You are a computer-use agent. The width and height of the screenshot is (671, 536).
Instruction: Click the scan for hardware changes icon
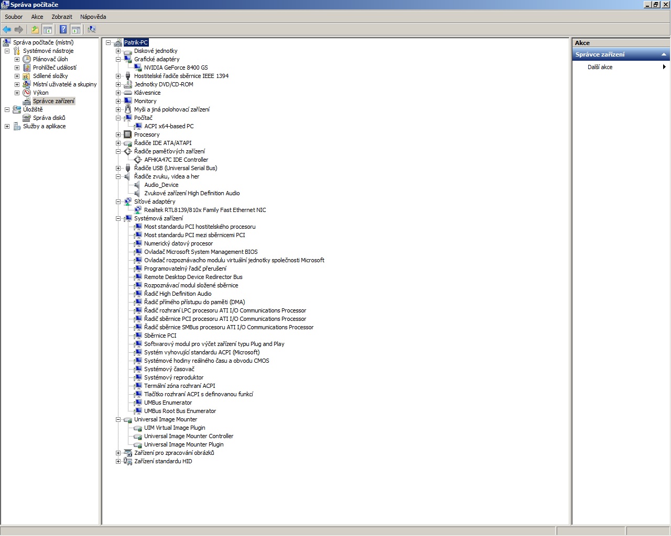(92, 29)
